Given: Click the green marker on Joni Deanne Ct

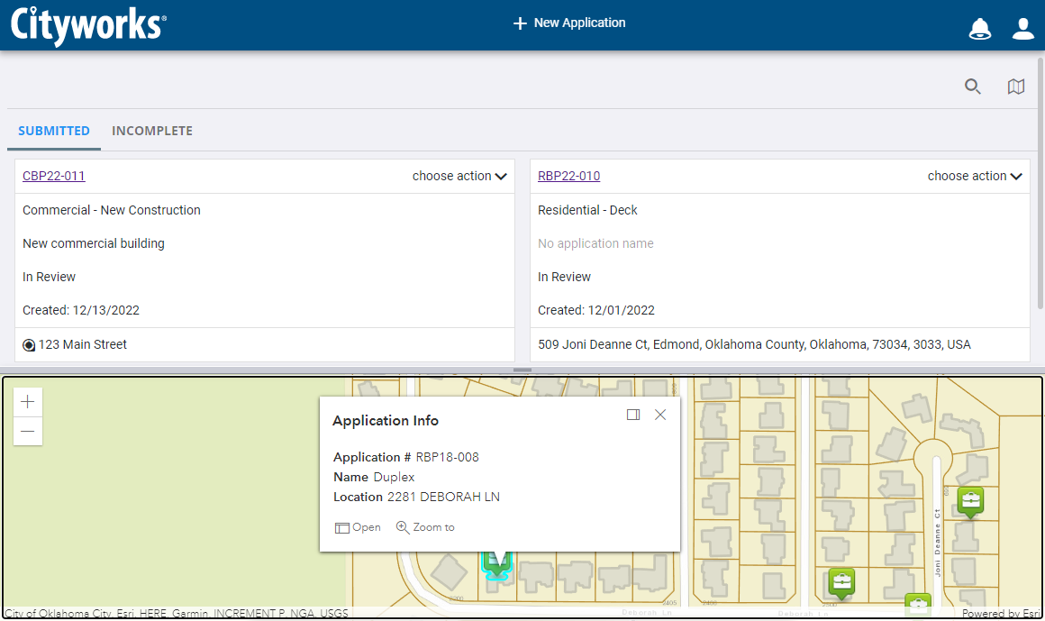Looking at the screenshot, I should tap(970, 500).
